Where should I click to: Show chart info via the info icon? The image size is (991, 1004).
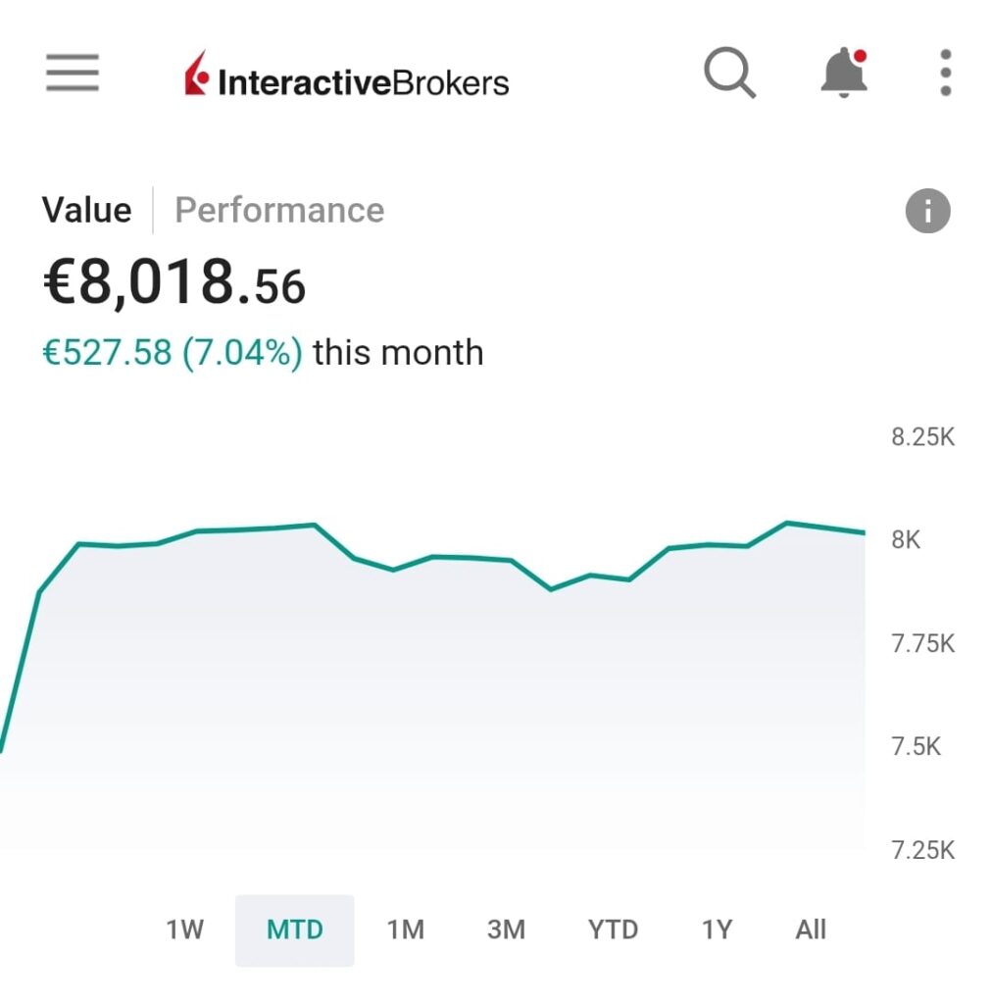pos(927,211)
